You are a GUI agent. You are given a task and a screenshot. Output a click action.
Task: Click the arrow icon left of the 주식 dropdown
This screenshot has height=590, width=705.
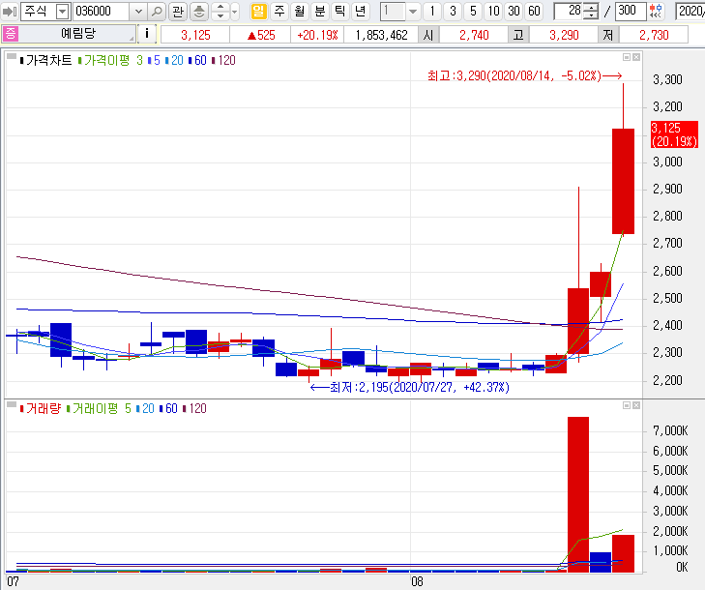(10, 12)
